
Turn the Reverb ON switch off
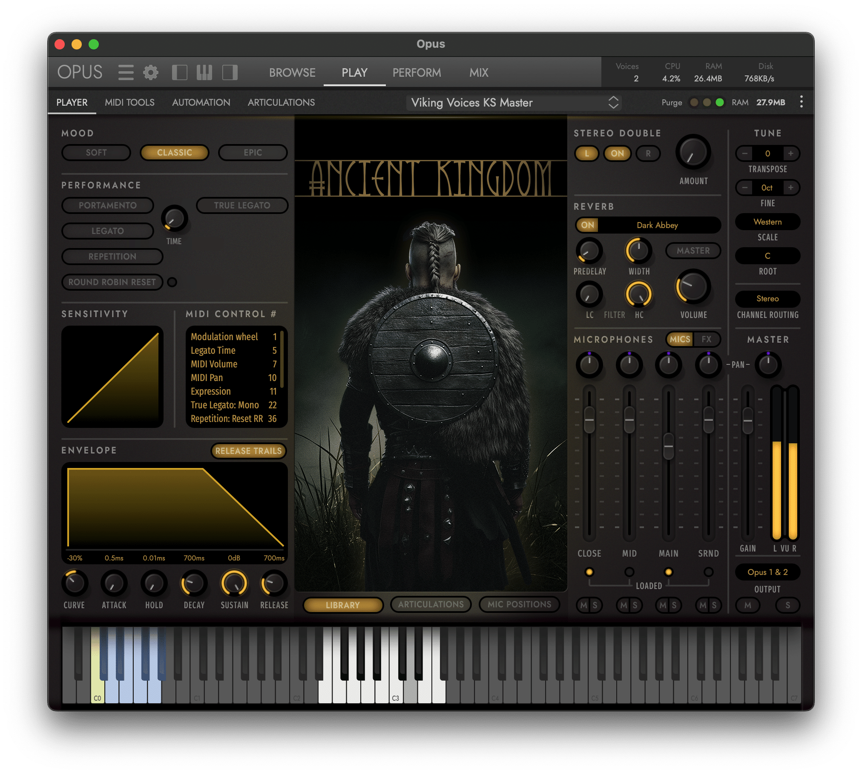[587, 225]
